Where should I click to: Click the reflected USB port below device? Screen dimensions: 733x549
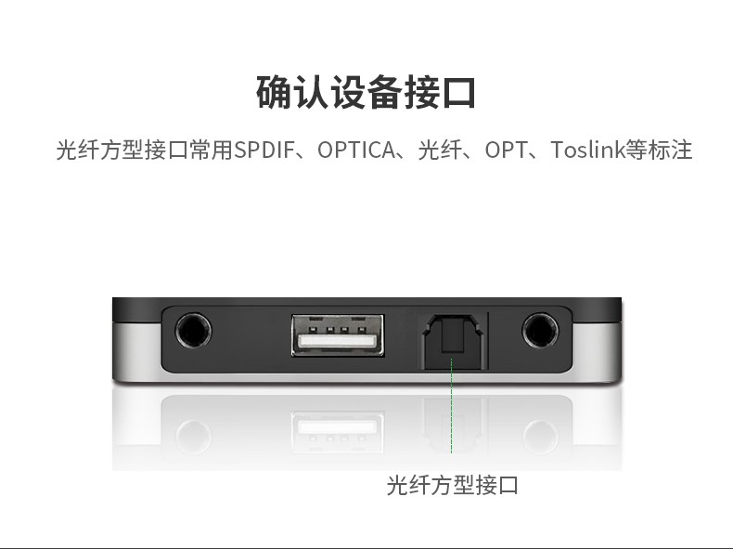[x=338, y=432]
